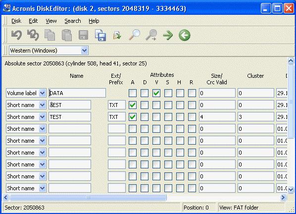
Task: Click the Undo toolbar icon
Action: click(16, 35)
